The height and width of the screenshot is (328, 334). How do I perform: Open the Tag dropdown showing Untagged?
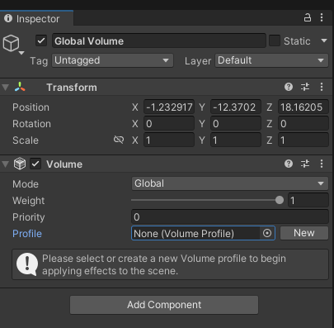coord(112,60)
